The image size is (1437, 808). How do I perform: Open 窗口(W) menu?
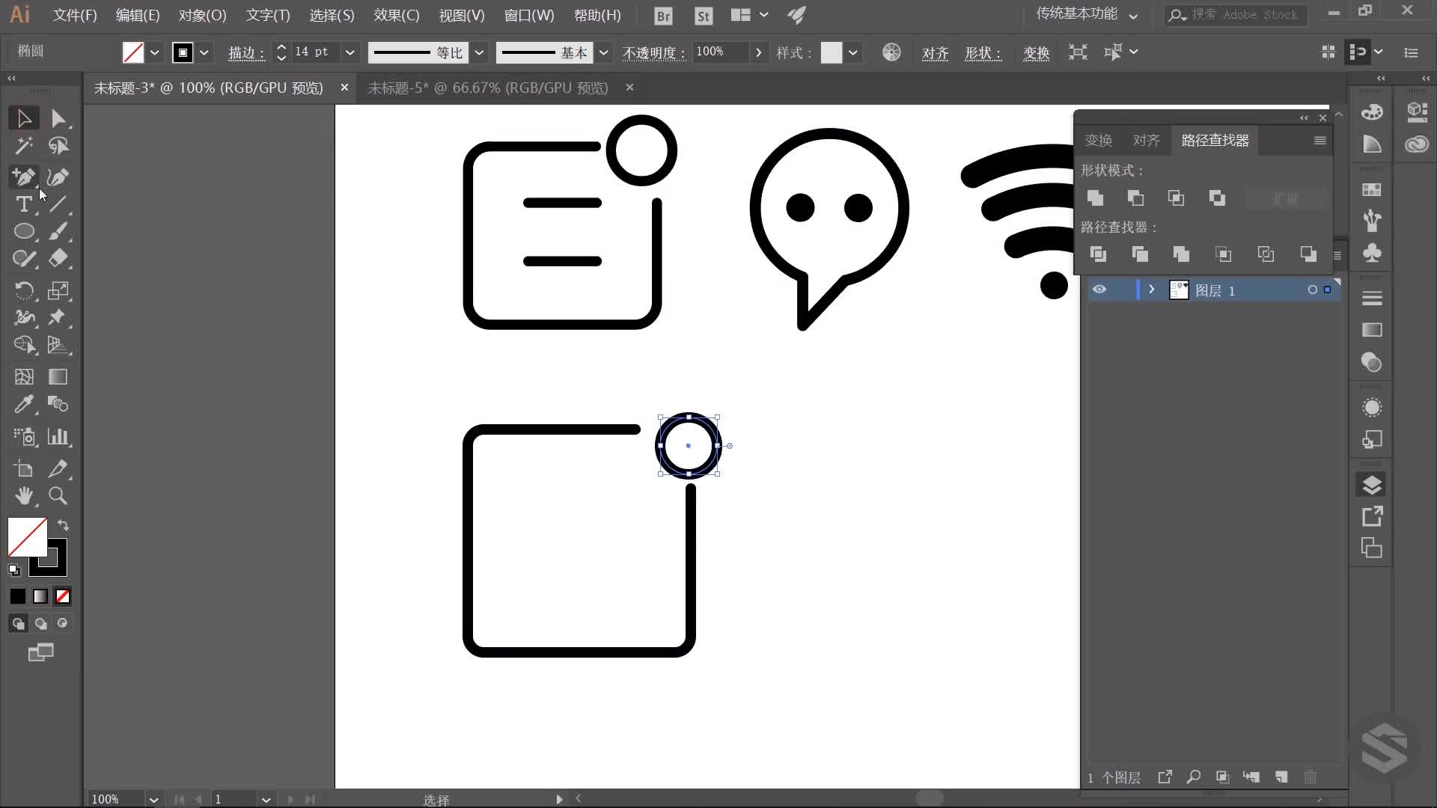tap(529, 15)
